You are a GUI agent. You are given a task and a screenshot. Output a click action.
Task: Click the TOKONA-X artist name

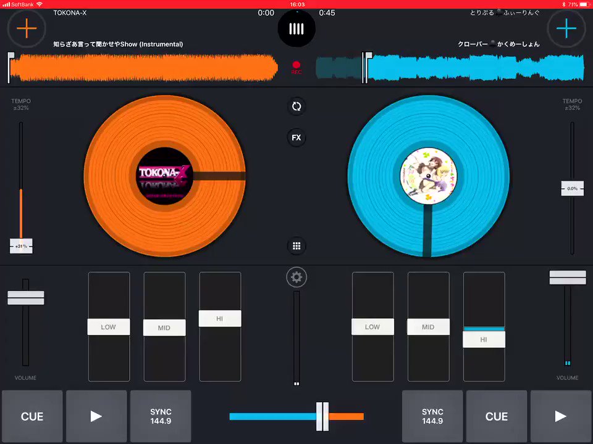coord(70,13)
